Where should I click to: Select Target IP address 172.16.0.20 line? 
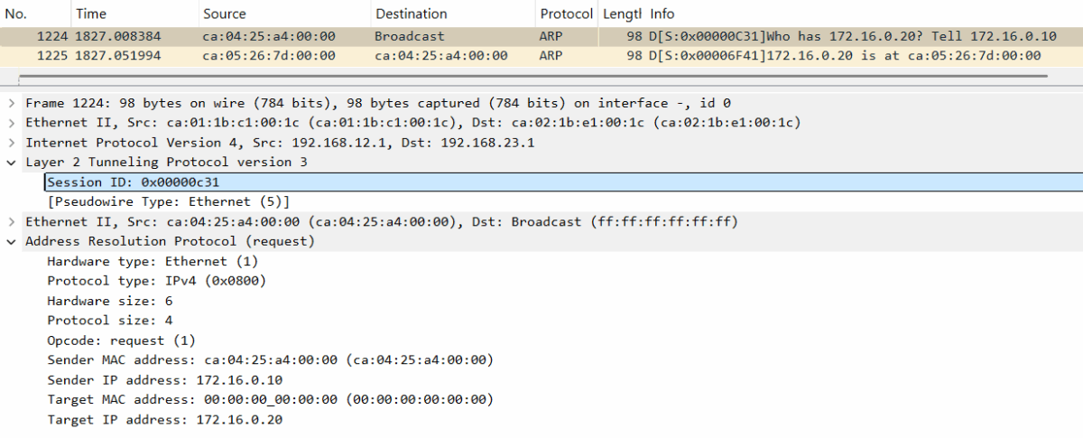(x=164, y=420)
